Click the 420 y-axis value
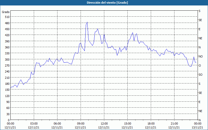The width and height of the screenshot is (208, 130). point(7,35)
